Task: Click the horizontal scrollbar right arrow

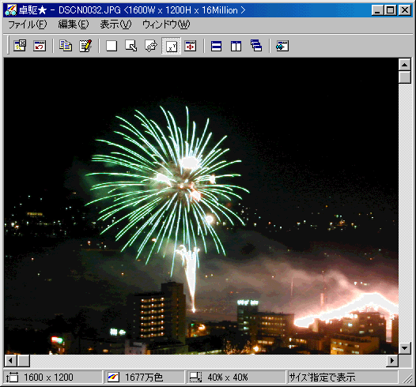Action: [x=391, y=360]
